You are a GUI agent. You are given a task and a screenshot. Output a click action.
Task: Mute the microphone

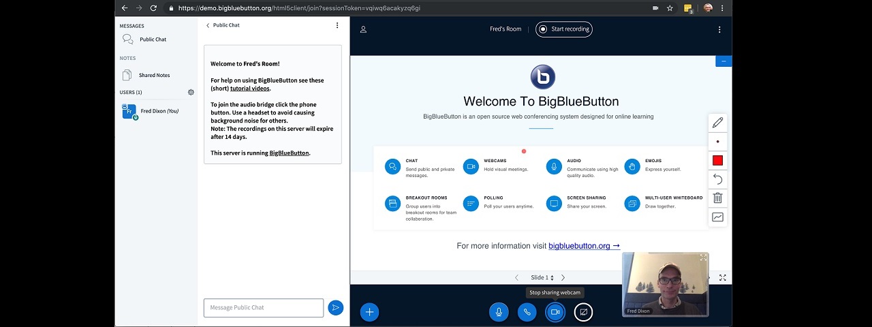[x=499, y=312]
